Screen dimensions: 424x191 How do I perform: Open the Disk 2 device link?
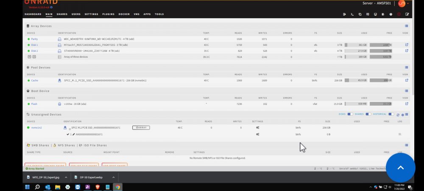coord(34,51)
